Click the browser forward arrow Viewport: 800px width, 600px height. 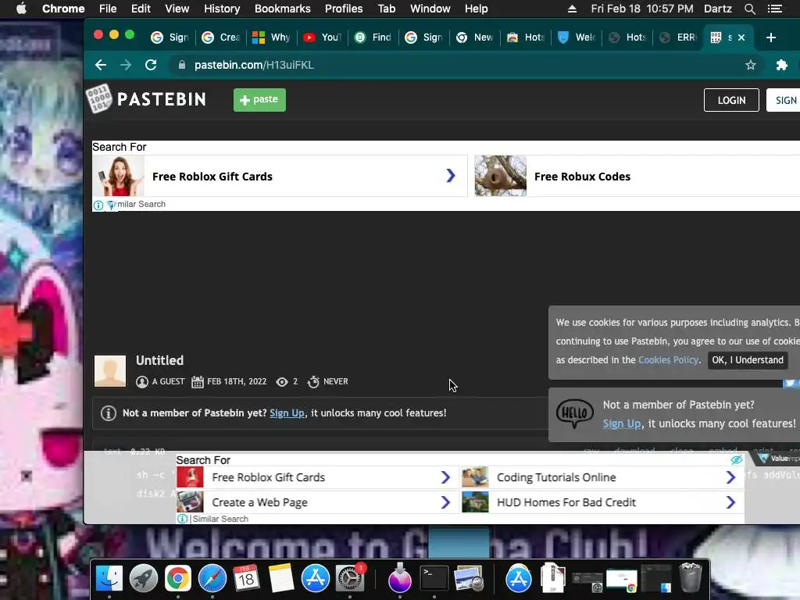[126, 65]
